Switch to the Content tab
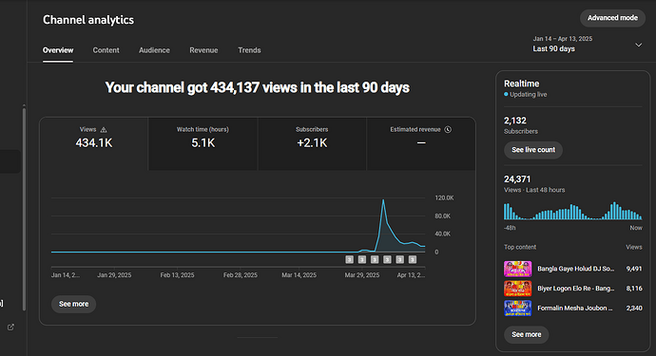 coord(106,50)
